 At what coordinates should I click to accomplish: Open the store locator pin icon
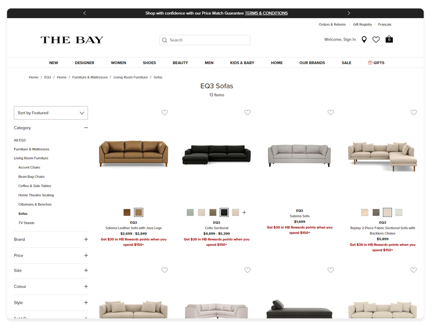(x=364, y=40)
